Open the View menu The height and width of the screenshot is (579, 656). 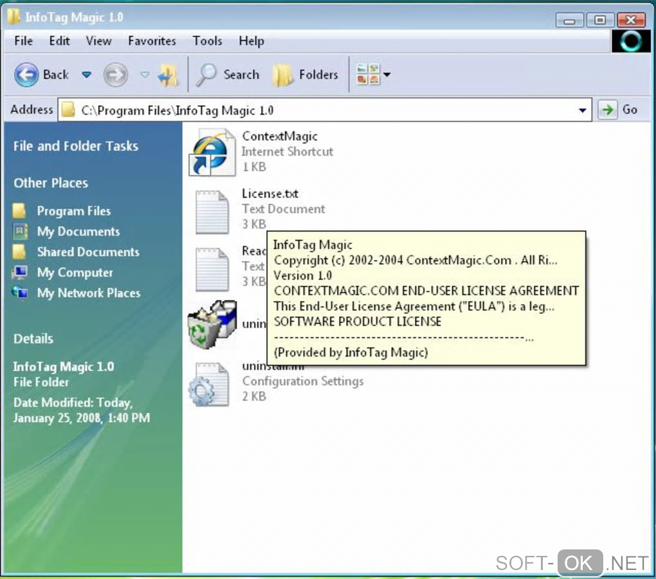(99, 41)
